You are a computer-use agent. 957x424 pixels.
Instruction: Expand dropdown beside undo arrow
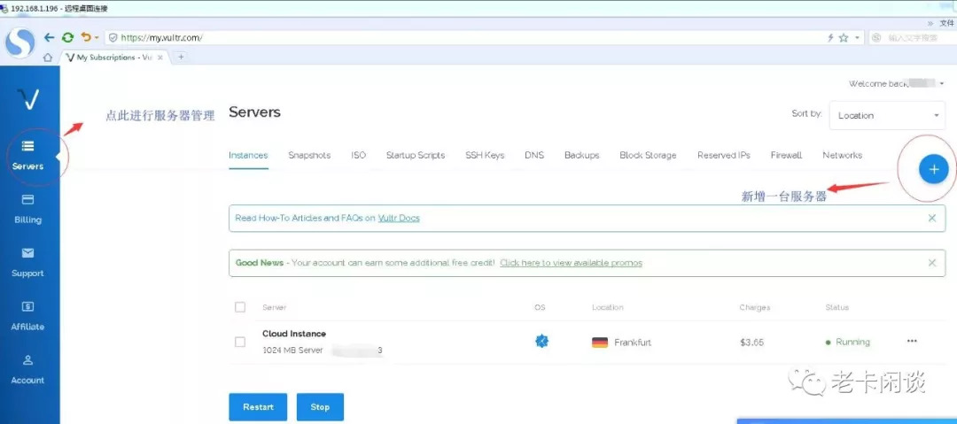(x=97, y=38)
